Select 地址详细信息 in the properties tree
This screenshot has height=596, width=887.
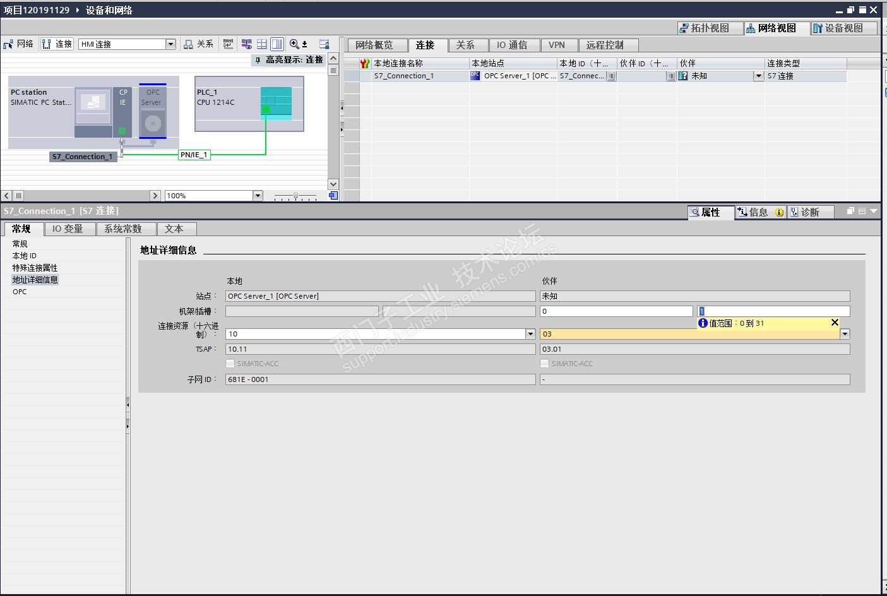(x=35, y=280)
